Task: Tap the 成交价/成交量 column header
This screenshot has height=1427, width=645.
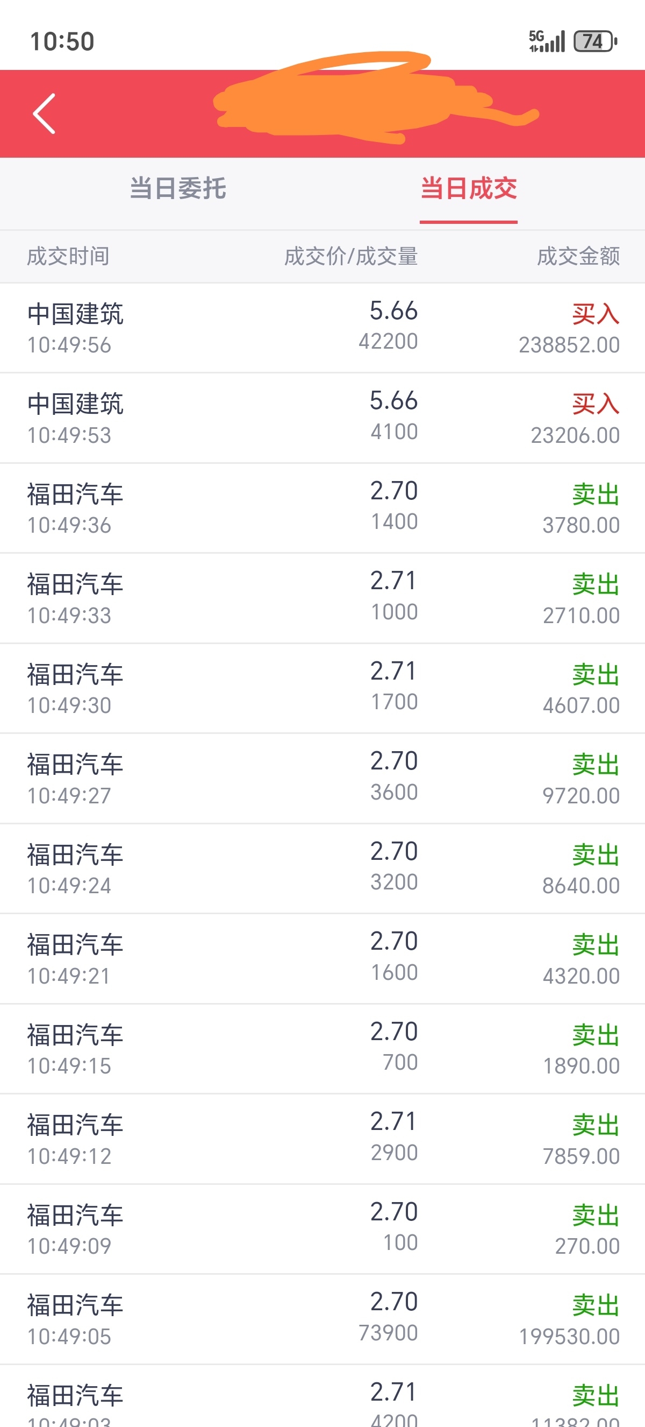Action: [350, 257]
